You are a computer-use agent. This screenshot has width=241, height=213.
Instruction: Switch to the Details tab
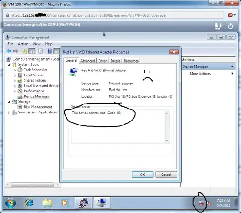click(x=115, y=61)
